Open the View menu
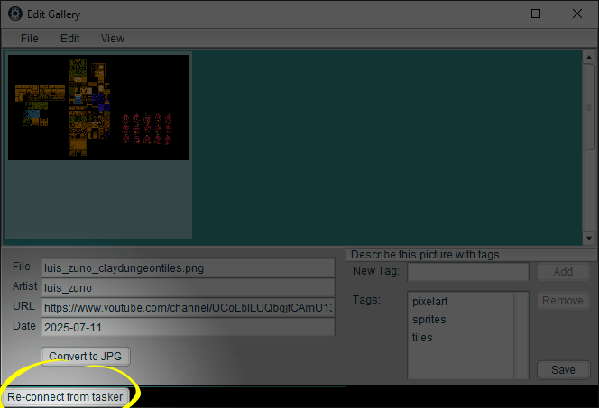Screen dimensions: 599x408 [113, 39]
